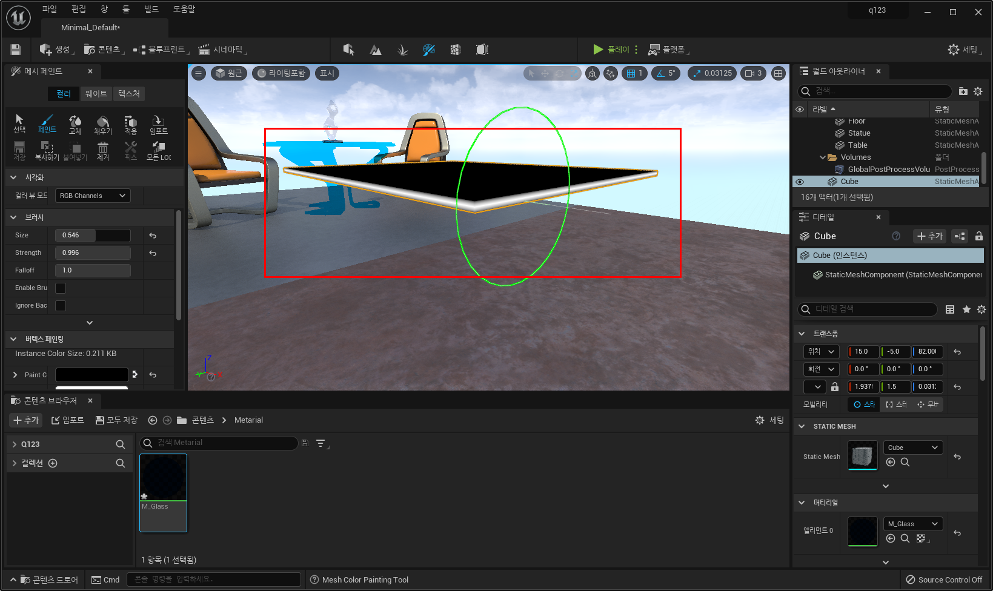Viewport: 993px width, 591px height.
Task: Open the 임포트 vertex colors tool
Action: pos(158,124)
